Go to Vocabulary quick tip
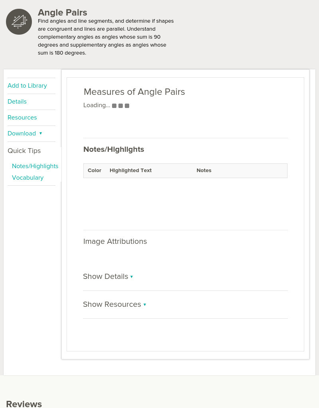This screenshot has width=319, height=408. [x=28, y=178]
